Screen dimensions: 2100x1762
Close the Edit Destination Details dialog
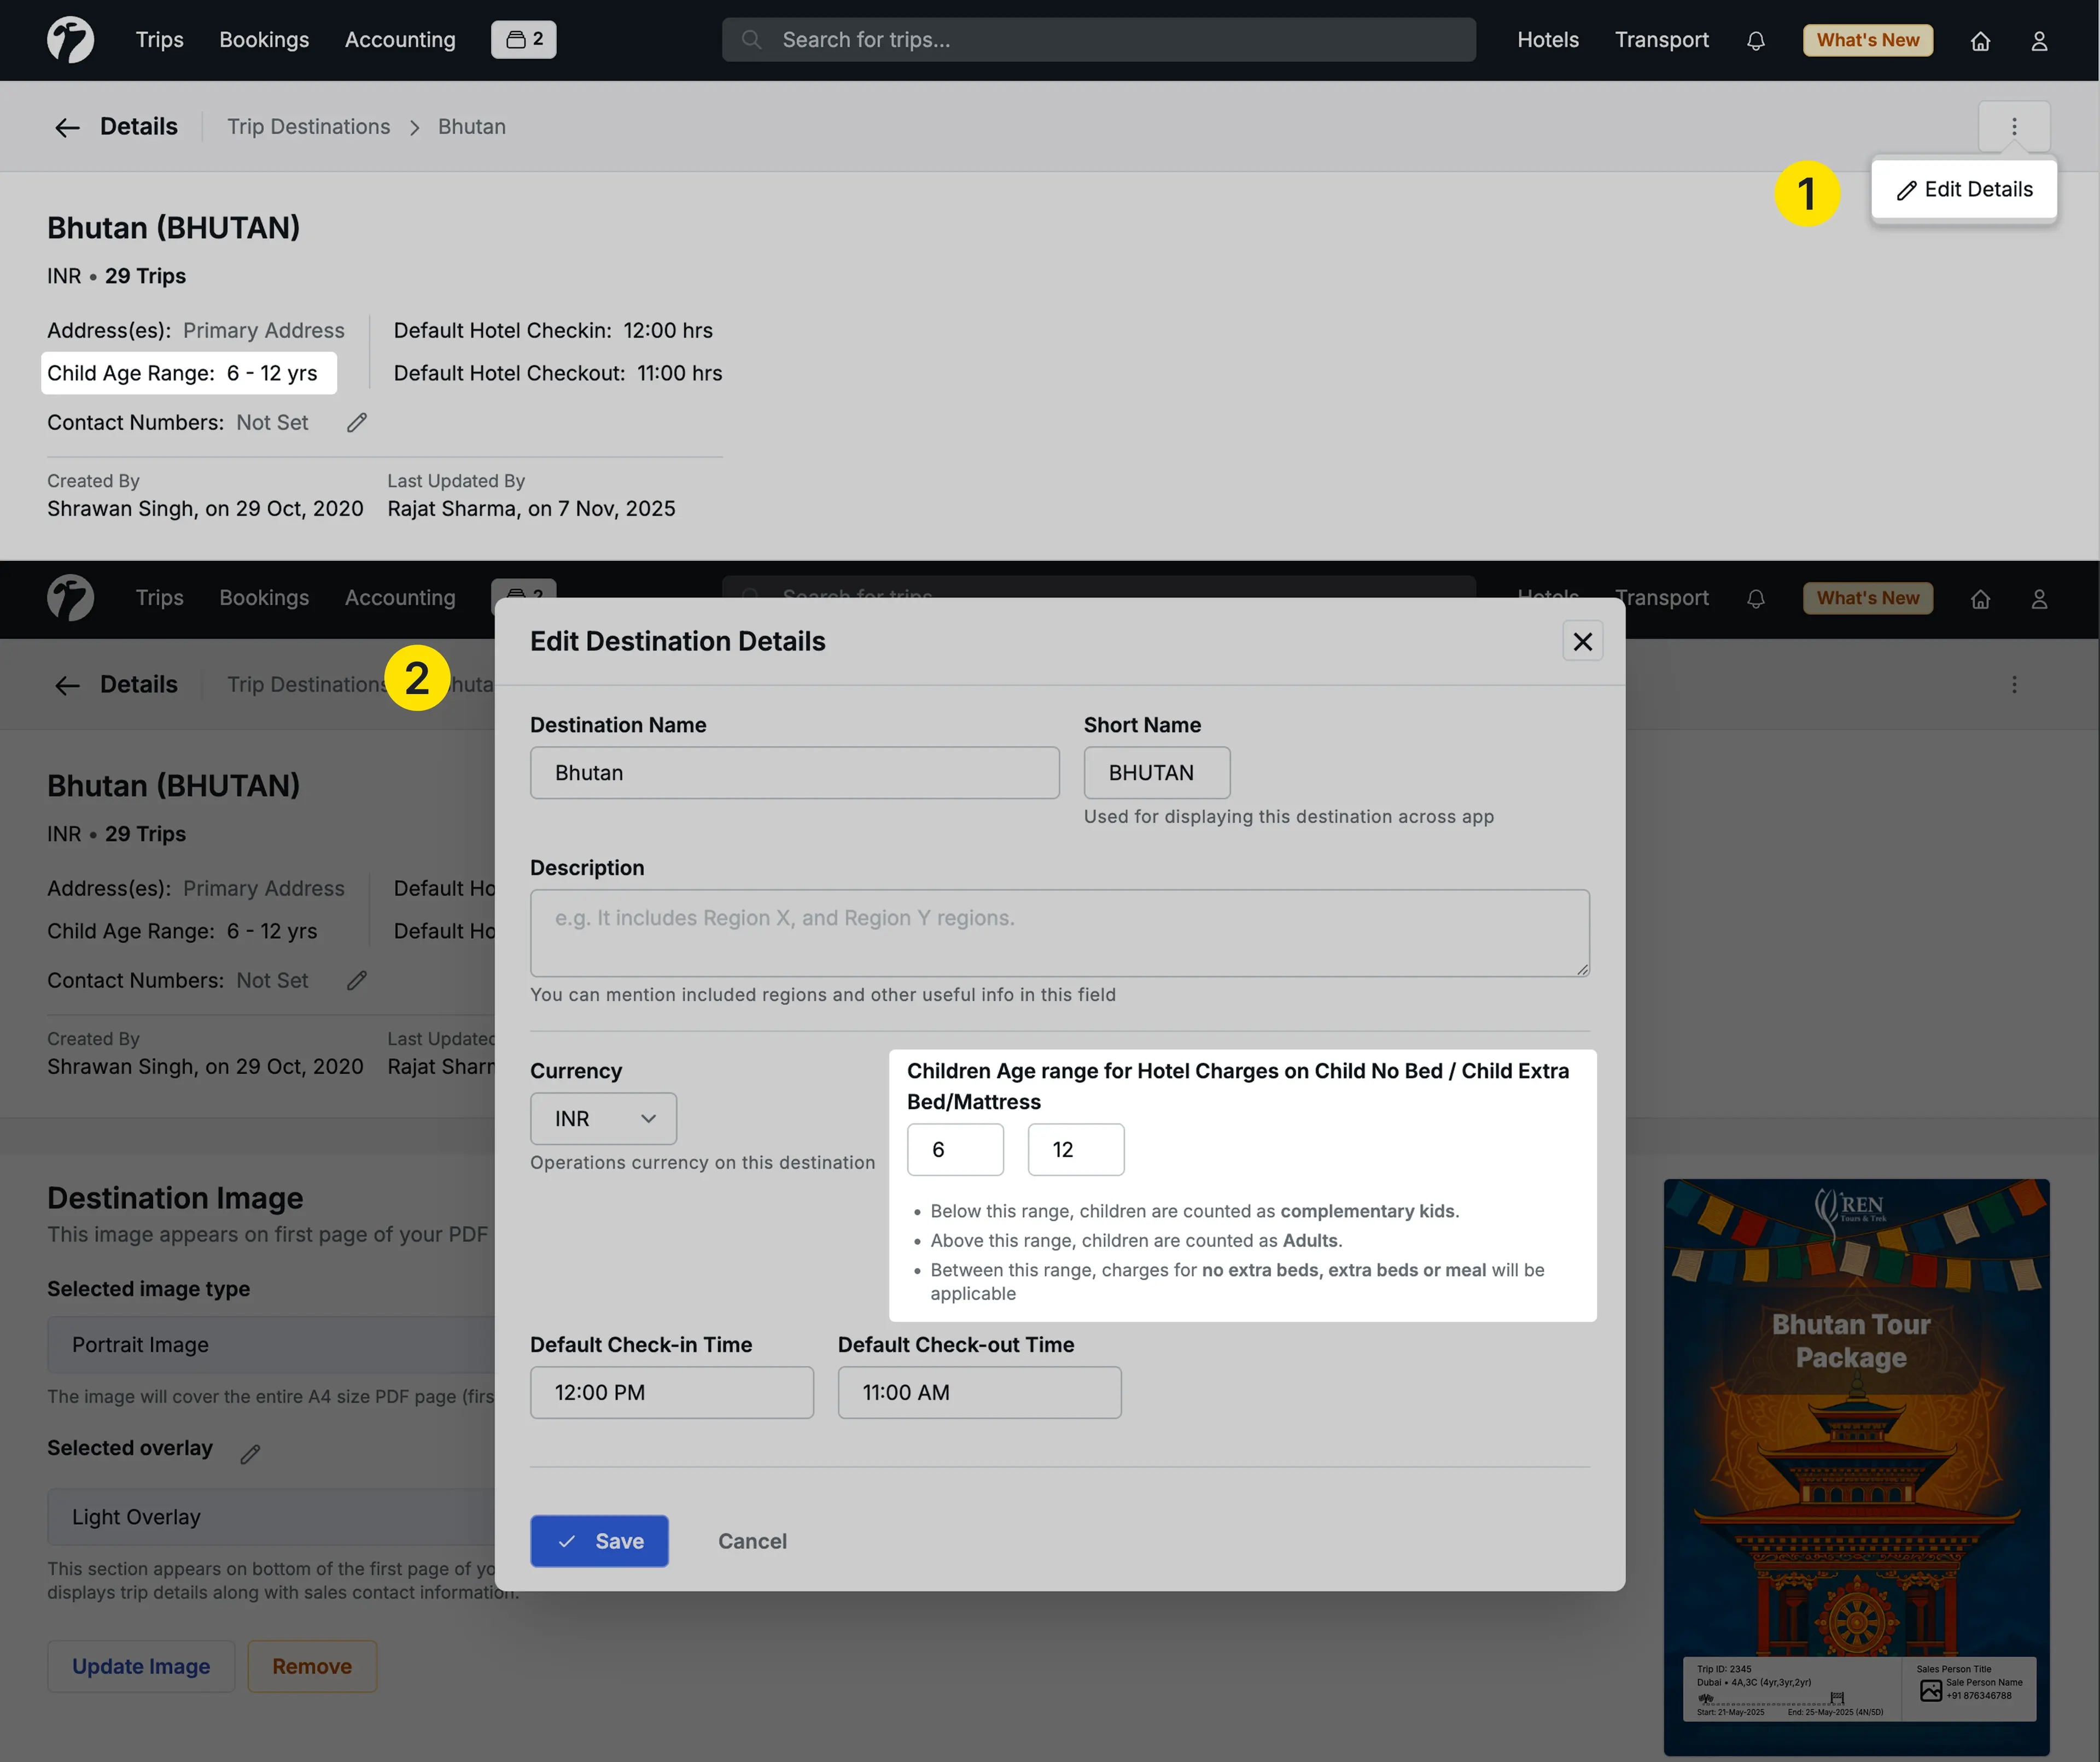pos(1582,642)
